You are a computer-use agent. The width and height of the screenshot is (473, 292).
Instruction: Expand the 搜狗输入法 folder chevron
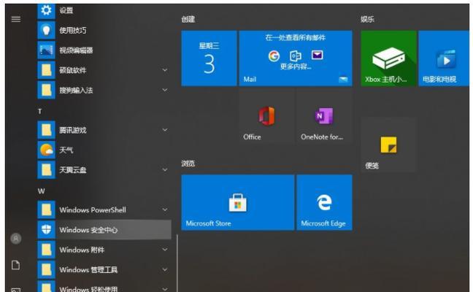(x=165, y=90)
